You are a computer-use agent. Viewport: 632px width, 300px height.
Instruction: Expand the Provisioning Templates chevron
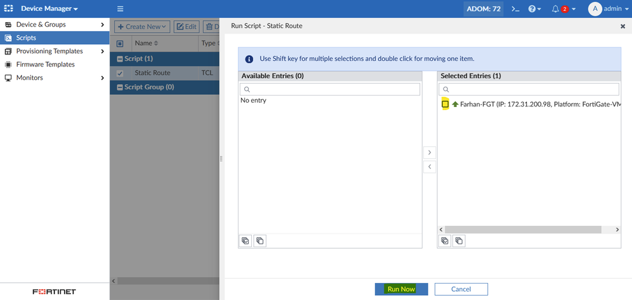(x=102, y=51)
